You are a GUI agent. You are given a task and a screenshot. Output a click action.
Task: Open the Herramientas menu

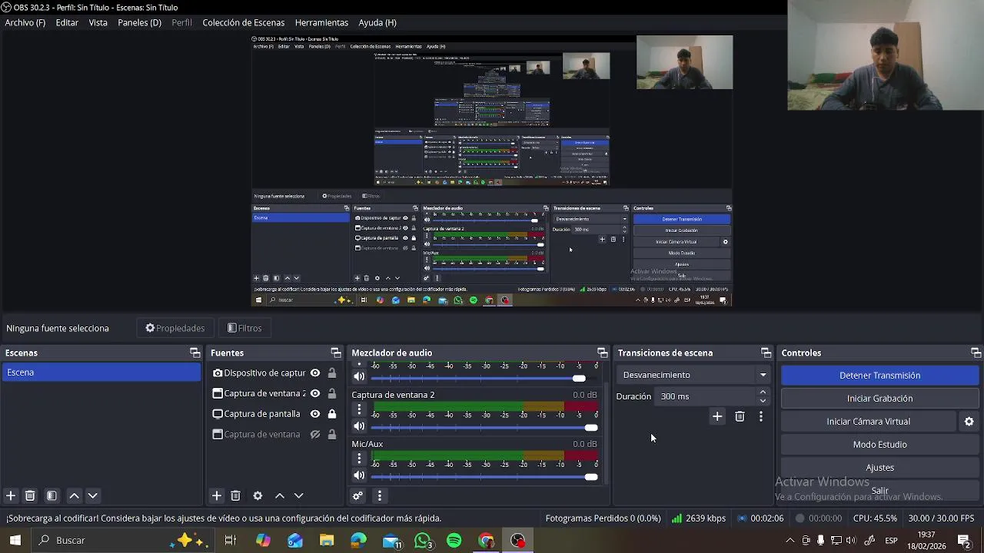(x=321, y=23)
